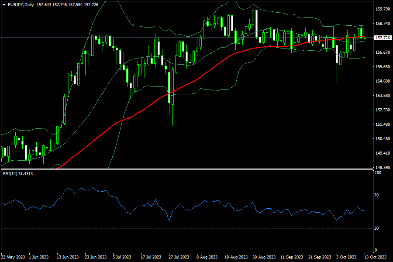
Task: Click the 155.650 price axis label
Action: pyautogui.click(x=383, y=67)
